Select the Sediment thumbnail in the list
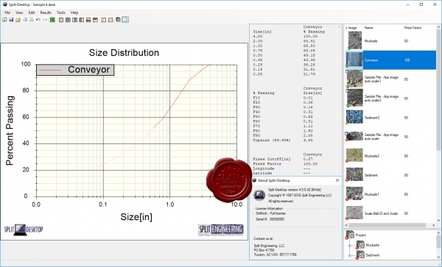442x267 pixels. click(x=354, y=175)
